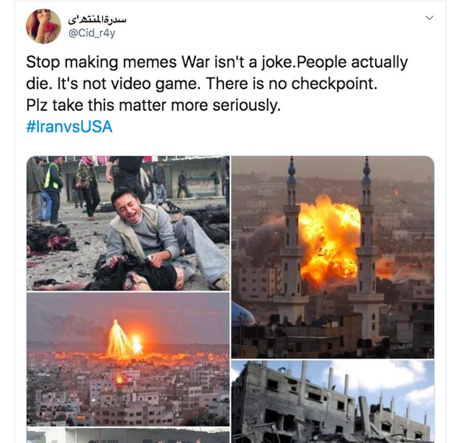This screenshot has height=443, width=468.
Task: Click the line 'Plz take this matter more seriously.'
Action: coord(153,106)
